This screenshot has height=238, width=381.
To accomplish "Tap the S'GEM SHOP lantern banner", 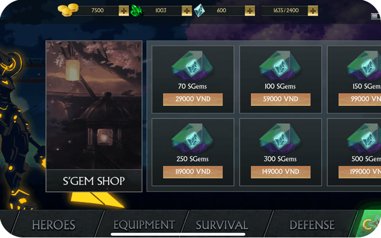I will (94, 116).
